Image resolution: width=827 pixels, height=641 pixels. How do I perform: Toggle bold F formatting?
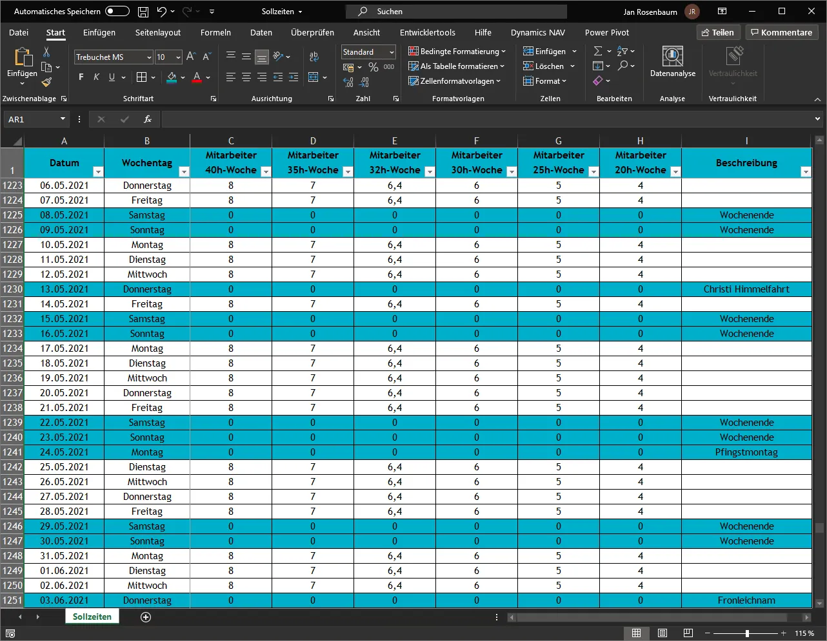click(x=81, y=77)
